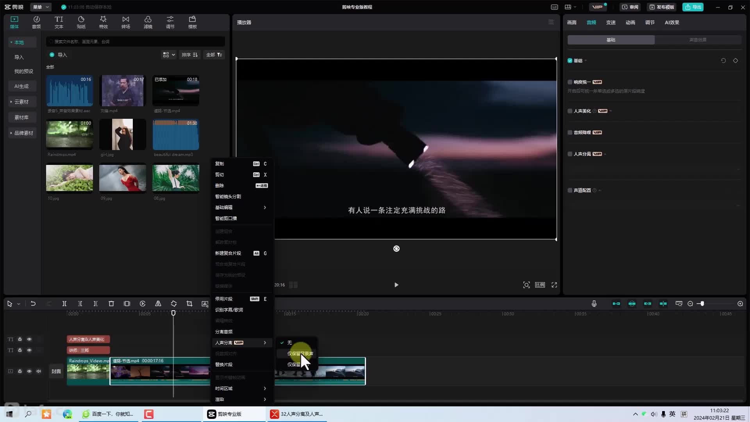Open the selection tool dropdown arrow in timeline toolbar
Screen dimensions: 750x422
tap(18, 304)
